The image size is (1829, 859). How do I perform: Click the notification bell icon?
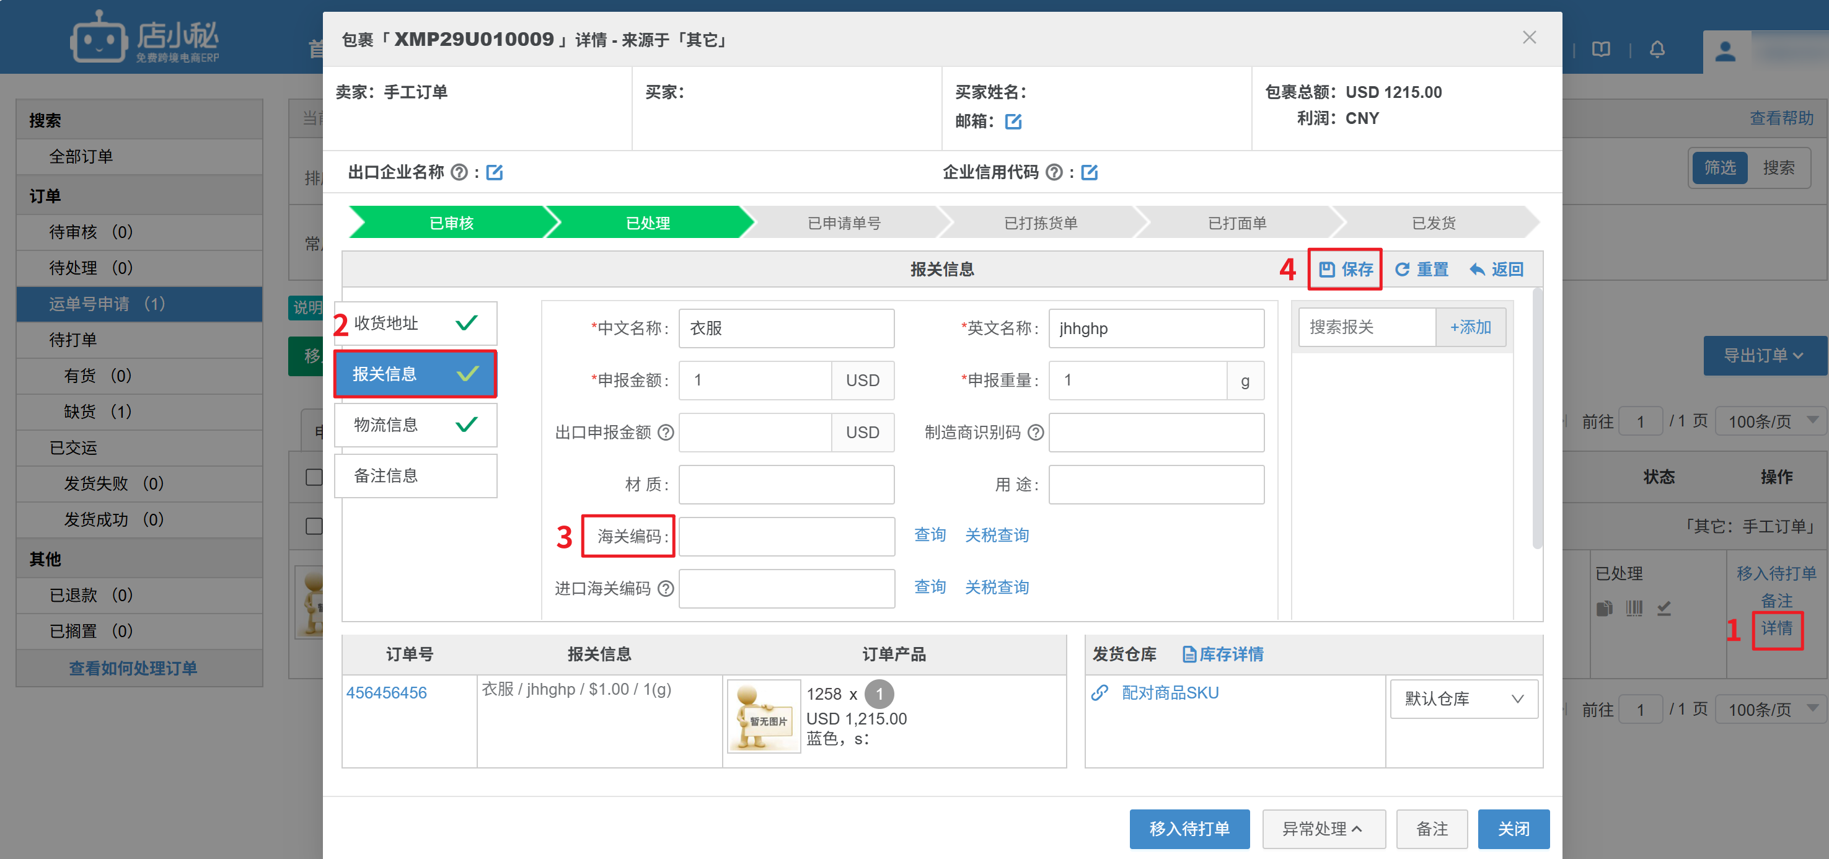1657,49
